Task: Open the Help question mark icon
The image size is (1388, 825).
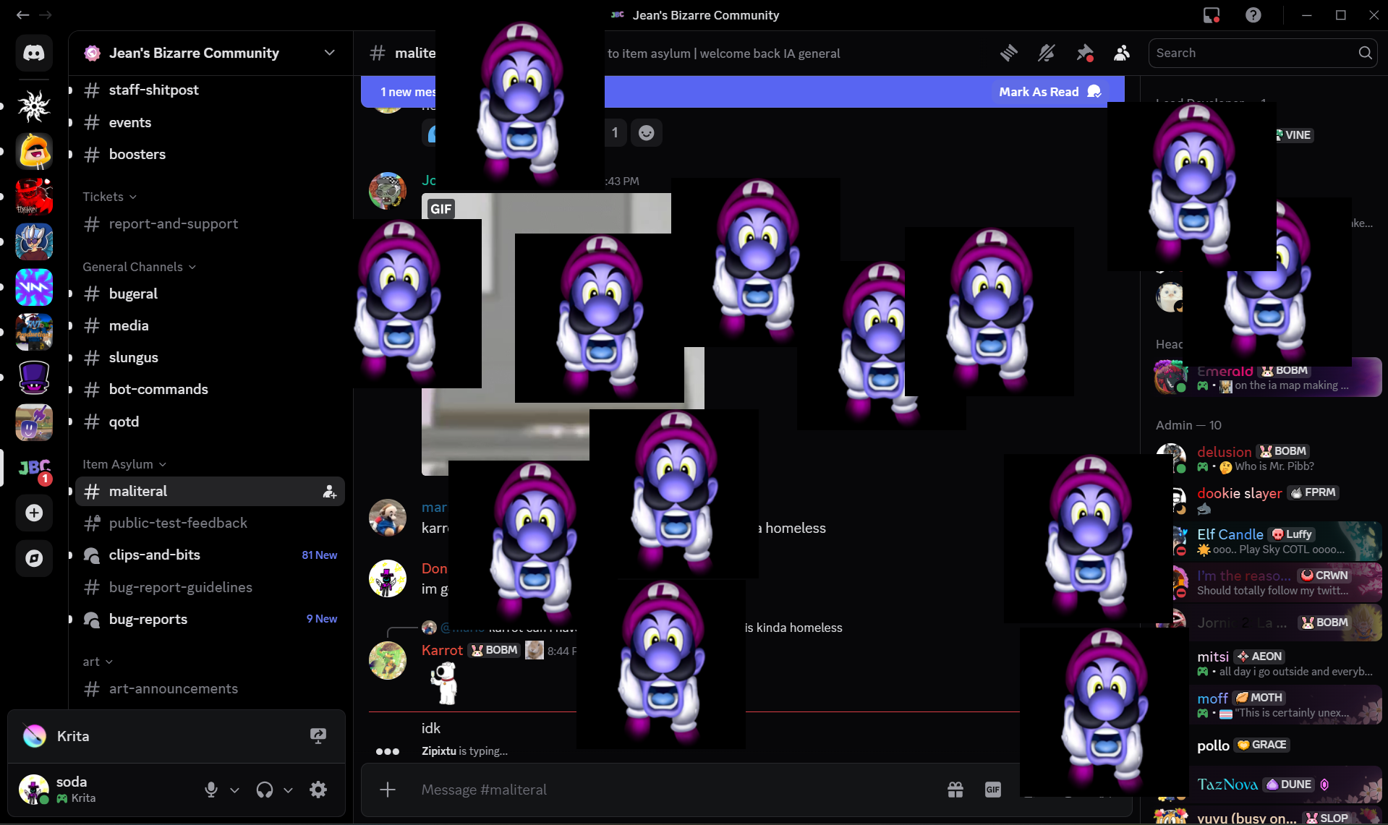Action: click(x=1253, y=15)
